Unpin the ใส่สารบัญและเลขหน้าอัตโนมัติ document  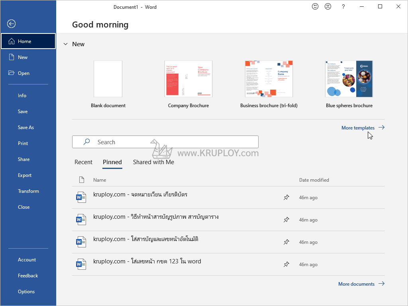click(286, 242)
